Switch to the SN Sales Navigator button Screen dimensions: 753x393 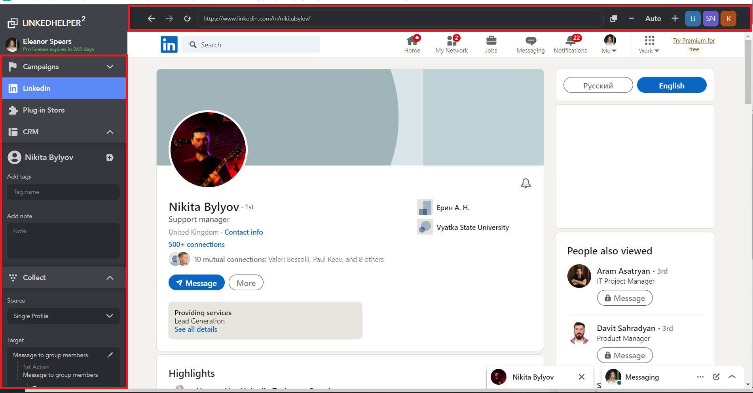click(x=711, y=19)
